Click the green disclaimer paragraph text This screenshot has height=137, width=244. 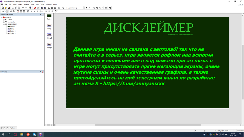[x=147, y=66]
